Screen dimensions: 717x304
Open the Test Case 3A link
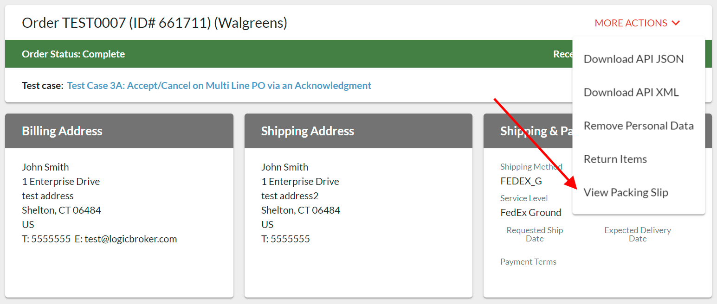pyautogui.click(x=219, y=86)
